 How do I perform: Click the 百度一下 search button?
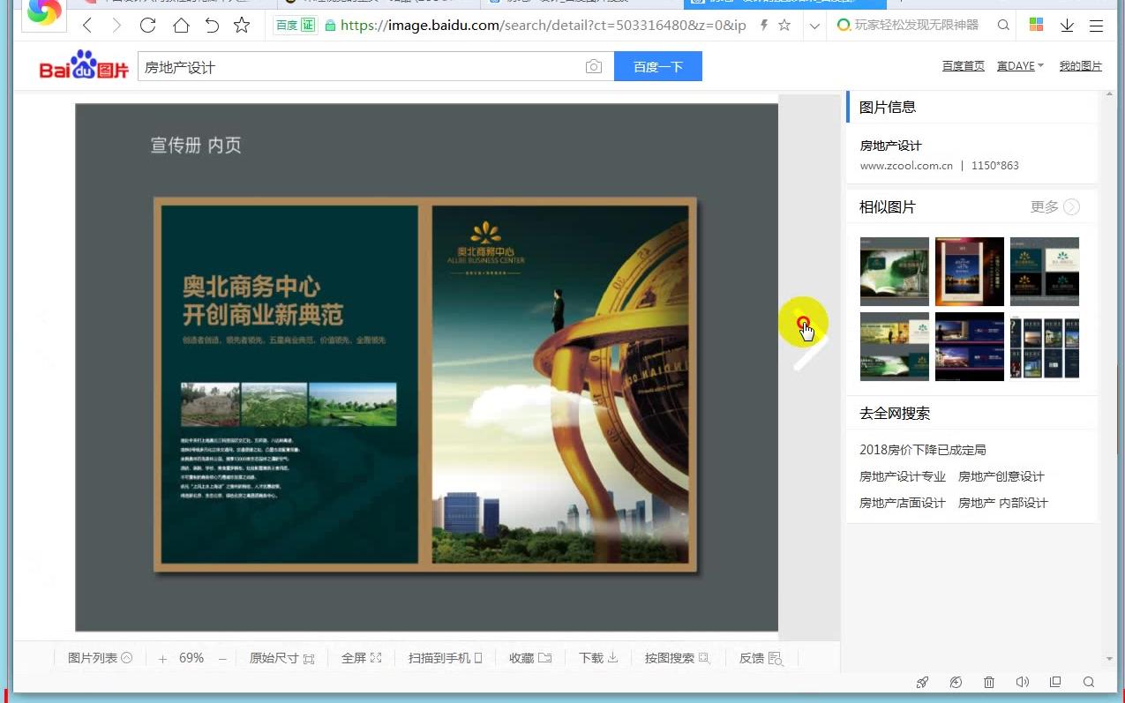[658, 66]
